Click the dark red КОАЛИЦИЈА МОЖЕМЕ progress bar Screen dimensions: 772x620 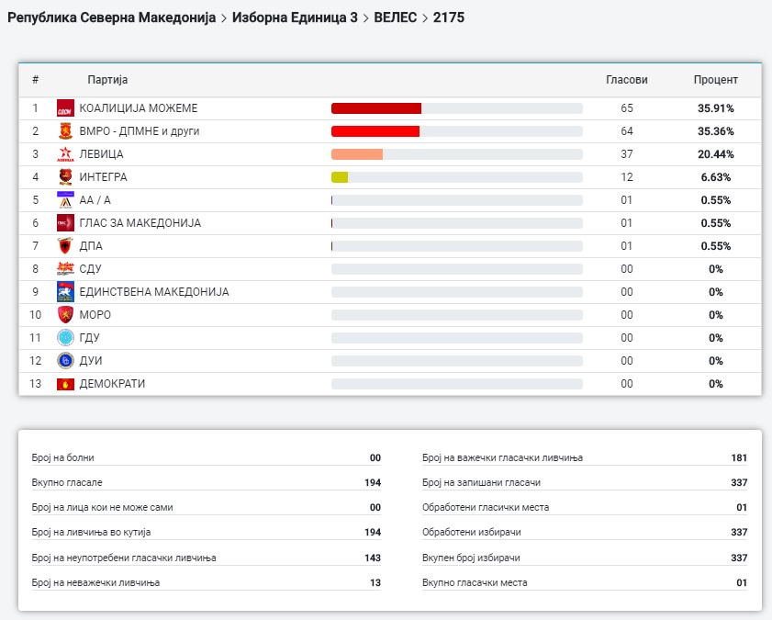pos(376,108)
